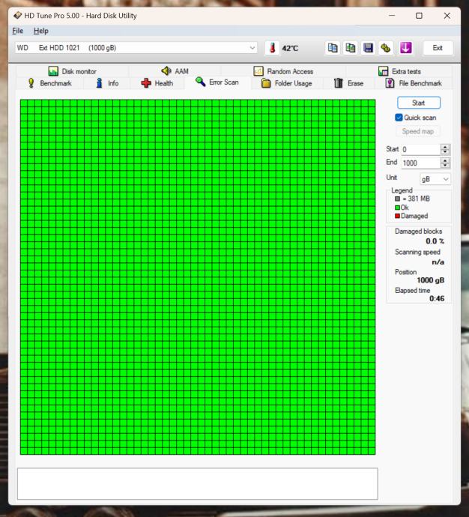This screenshot has width=469, height=517.
Task: Click the copy text to clipboard icon
Action: coord(332,48)
